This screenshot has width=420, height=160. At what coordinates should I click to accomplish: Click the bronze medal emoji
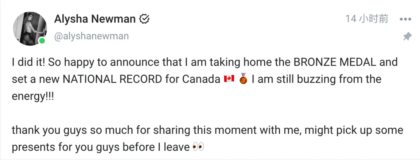coord(244,79)
